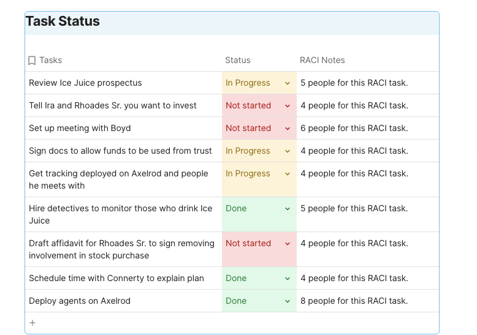
Task: Click the 8 people RACI note cell
Action: tap(354, 301)
